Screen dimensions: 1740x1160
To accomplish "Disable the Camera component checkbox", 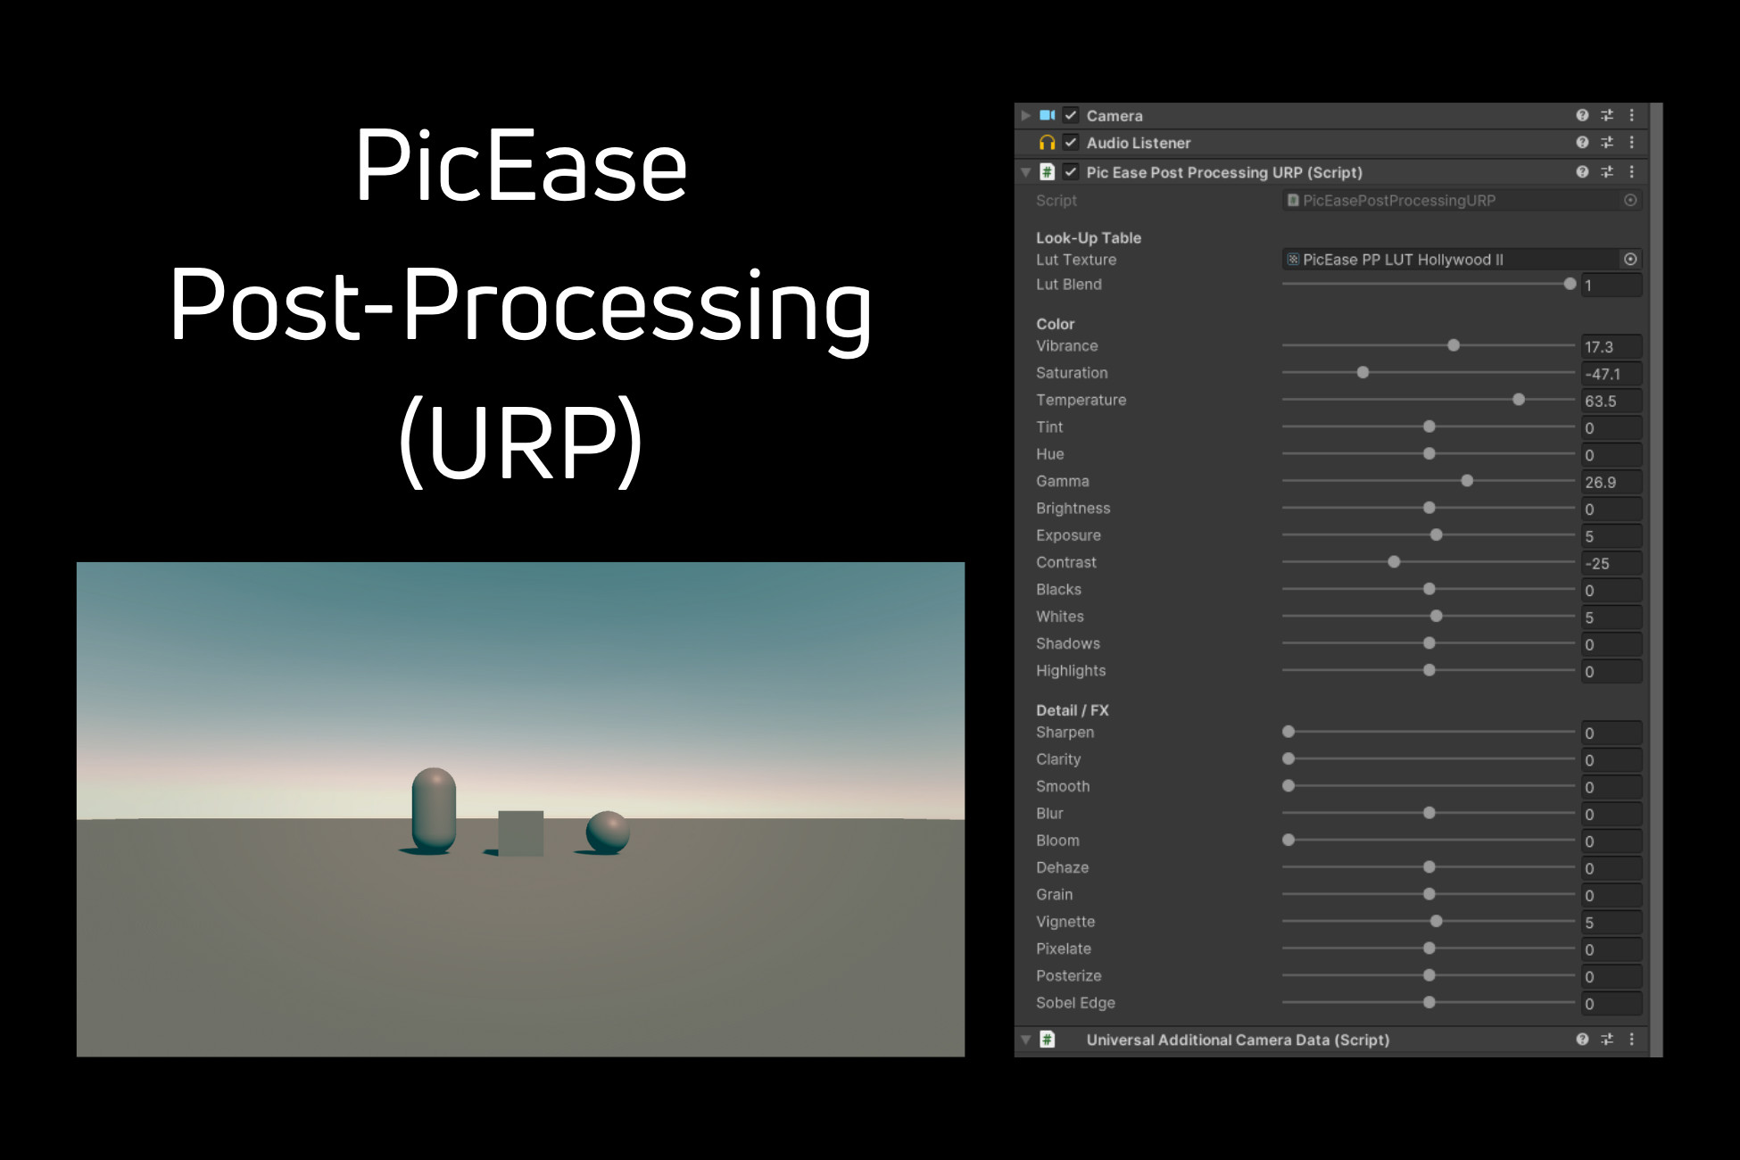I will point(1069,115).
